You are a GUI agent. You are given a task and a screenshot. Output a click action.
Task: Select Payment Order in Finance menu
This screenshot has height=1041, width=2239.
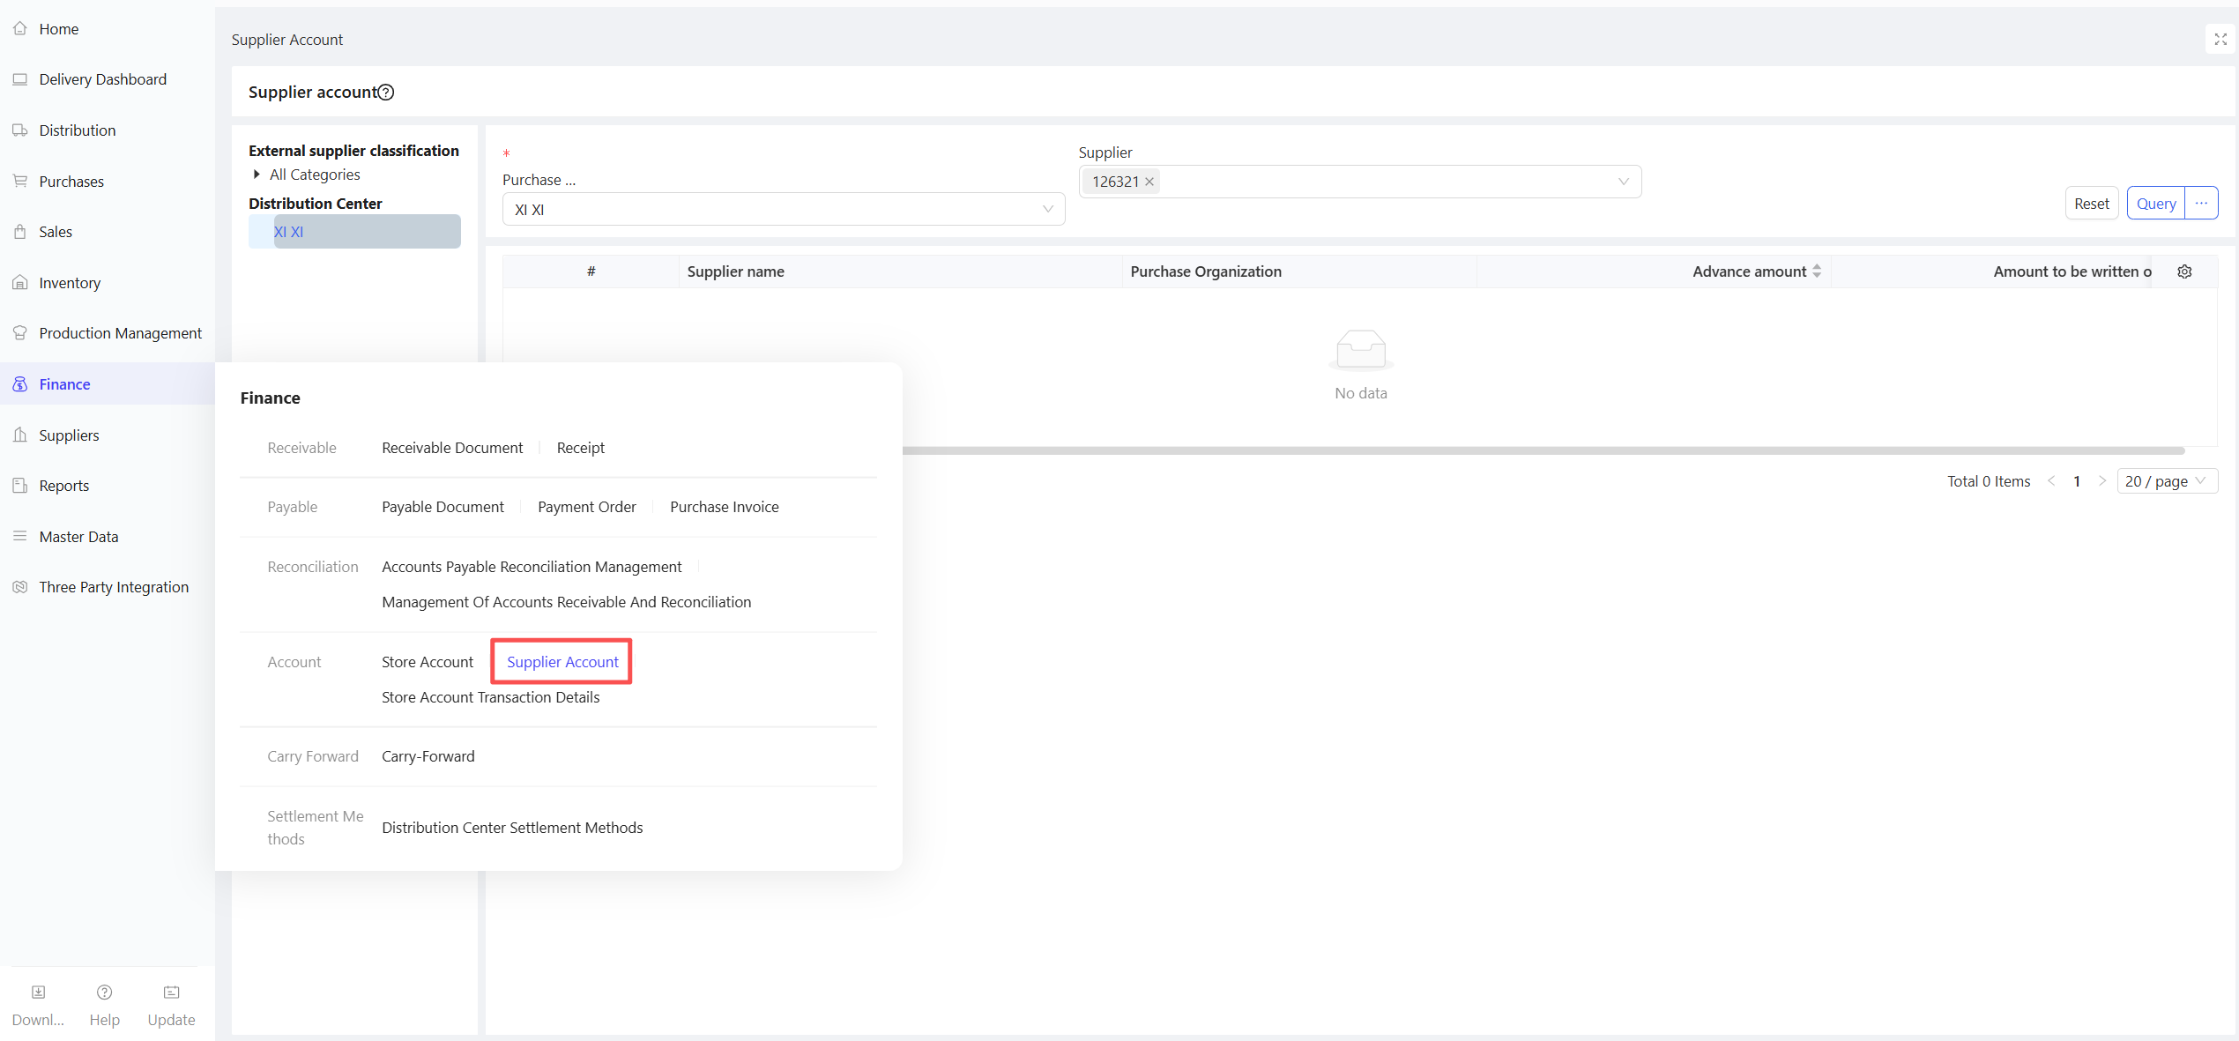coord(586,507)
